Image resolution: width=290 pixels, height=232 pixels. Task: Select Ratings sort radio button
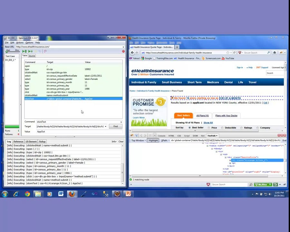pyautogui.click(x=241, y=128)
